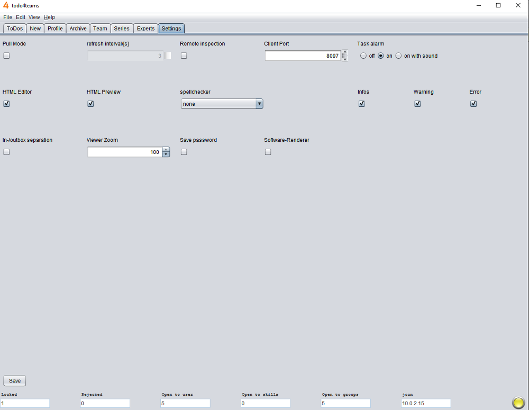Click the joan IP address field
This screenshot has width=529, height=410.
[x=426, y=403]
